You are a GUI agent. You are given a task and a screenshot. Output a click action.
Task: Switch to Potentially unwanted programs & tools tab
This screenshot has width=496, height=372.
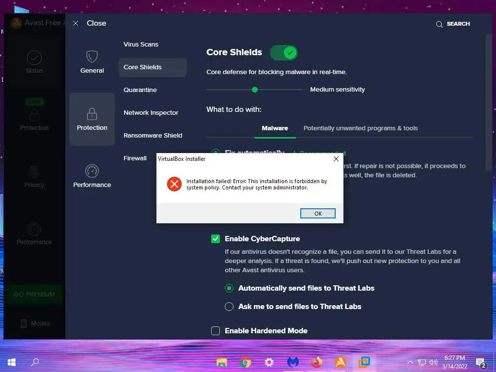[360, 128]
